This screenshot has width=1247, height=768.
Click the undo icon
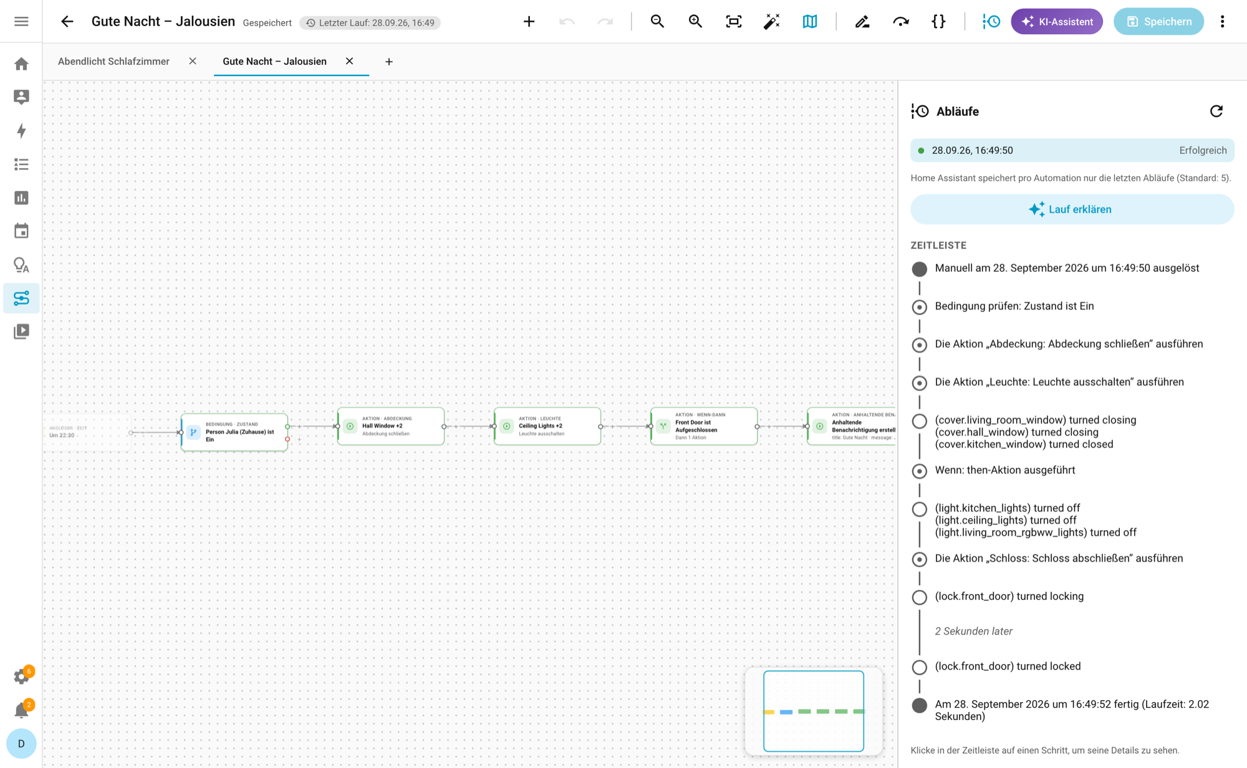pyautogui.click(x=567, y=21)
